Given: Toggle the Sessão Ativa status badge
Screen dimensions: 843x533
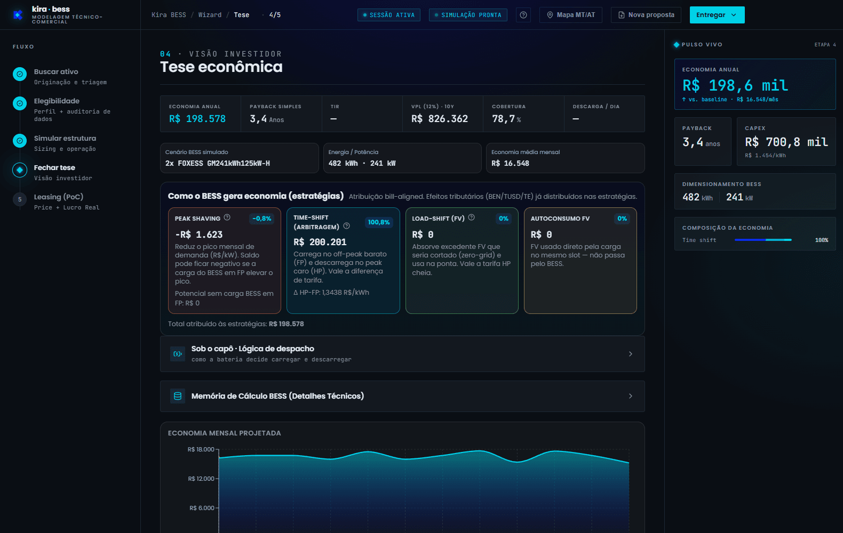Looking at the screenshot, I should point(389,15).
